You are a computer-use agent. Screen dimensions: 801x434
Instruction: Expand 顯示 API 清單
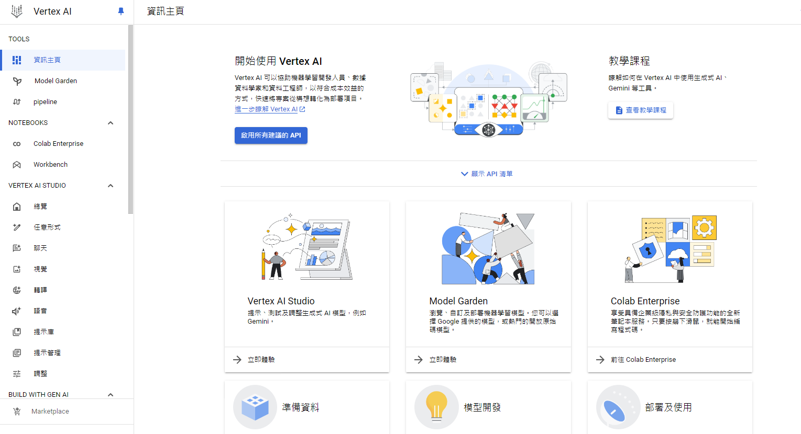click(x=487, y=174)
